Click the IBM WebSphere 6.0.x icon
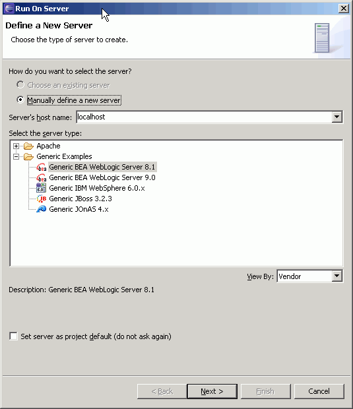353x409 pixels. pos(41,188)
